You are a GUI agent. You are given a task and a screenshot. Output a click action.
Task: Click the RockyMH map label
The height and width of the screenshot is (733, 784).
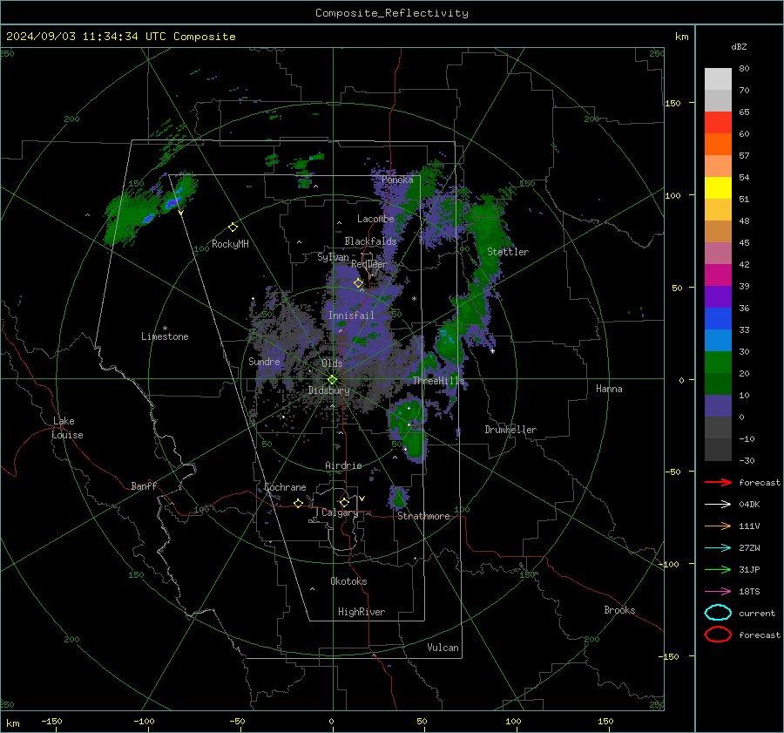230,244
